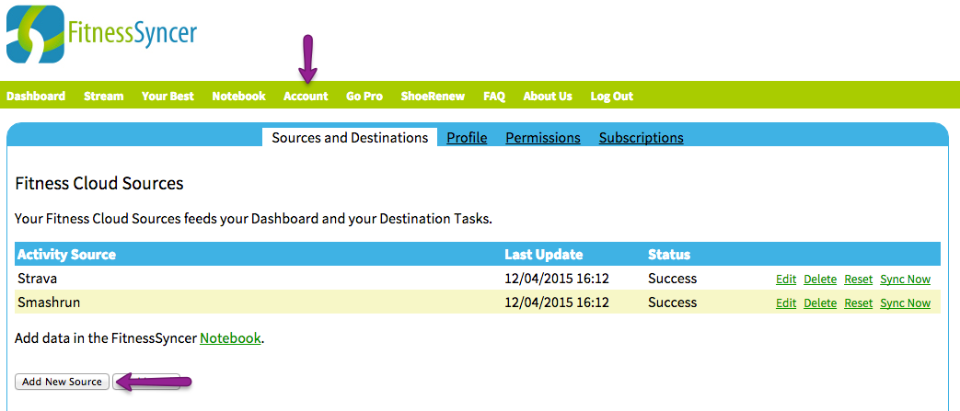The height and width of the screenshot is (411, 960).
Task: Click the FitnessSyncer logo icon
Action: 36,34
